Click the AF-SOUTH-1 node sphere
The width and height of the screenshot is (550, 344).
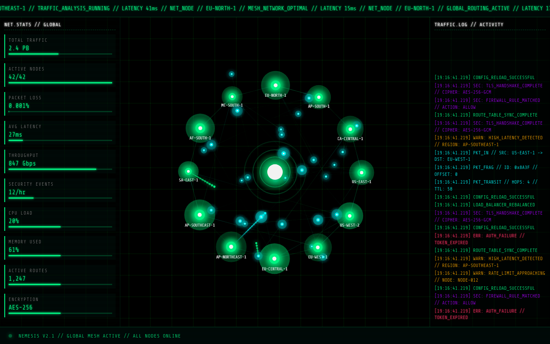[x=200, y=127]
